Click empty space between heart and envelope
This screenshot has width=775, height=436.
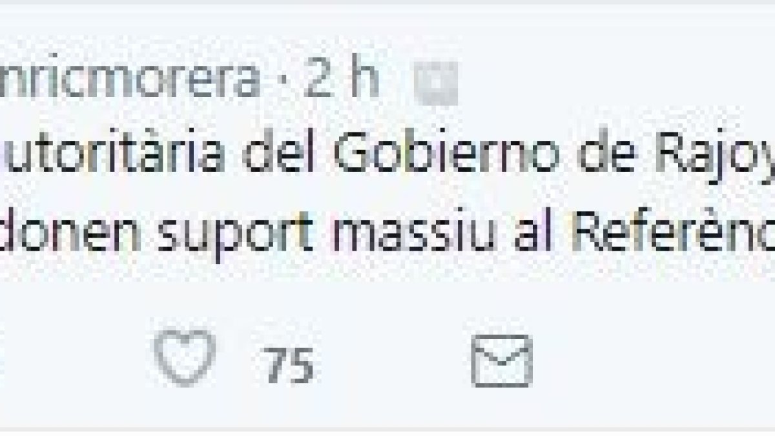pos(394,360)
